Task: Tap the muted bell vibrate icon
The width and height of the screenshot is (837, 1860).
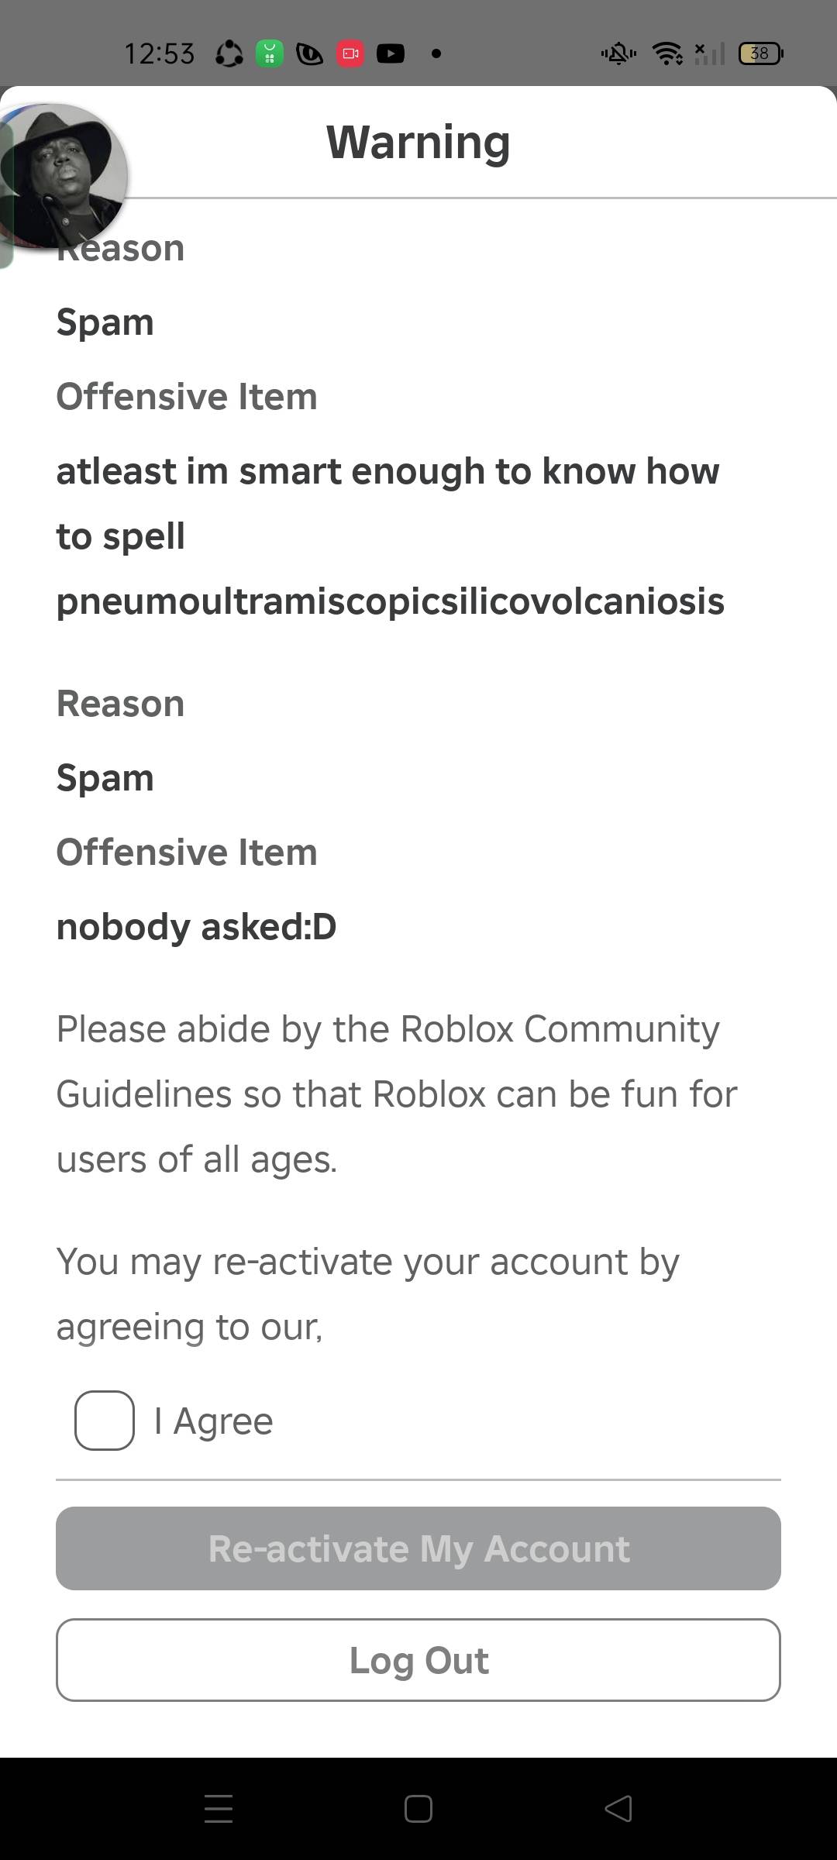Action: (x=618, y=53)
